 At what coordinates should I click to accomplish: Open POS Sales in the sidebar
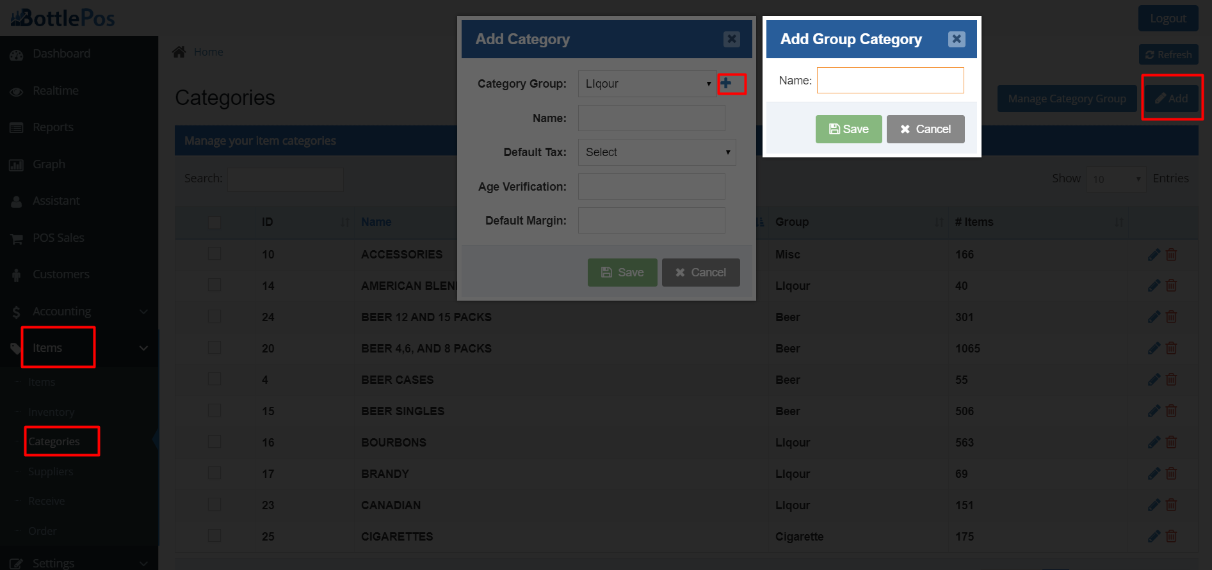58,238
